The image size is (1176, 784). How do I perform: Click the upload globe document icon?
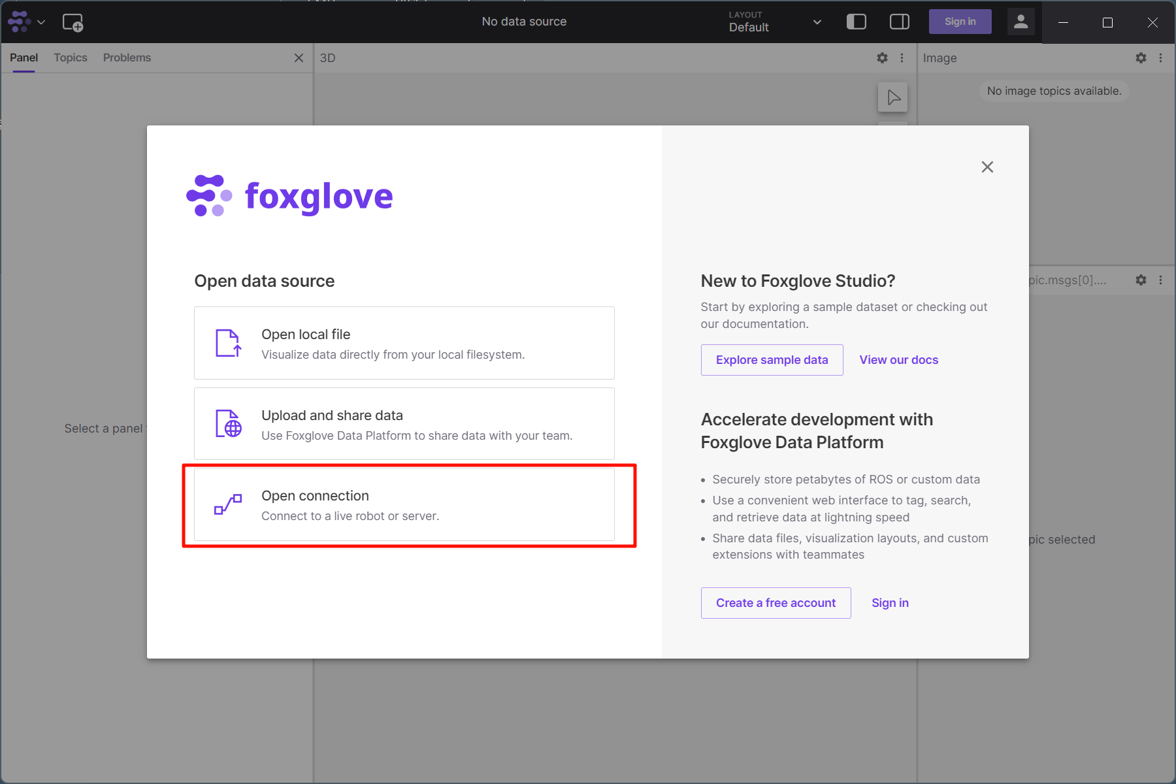coord(228,423)
